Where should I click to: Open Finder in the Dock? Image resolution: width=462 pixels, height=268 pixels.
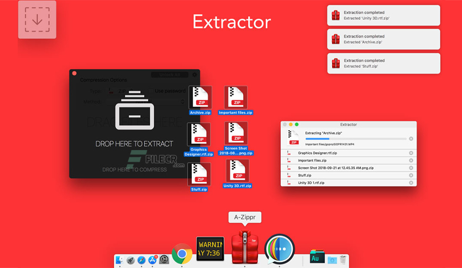pyautogui.click(x=119, y=260)
